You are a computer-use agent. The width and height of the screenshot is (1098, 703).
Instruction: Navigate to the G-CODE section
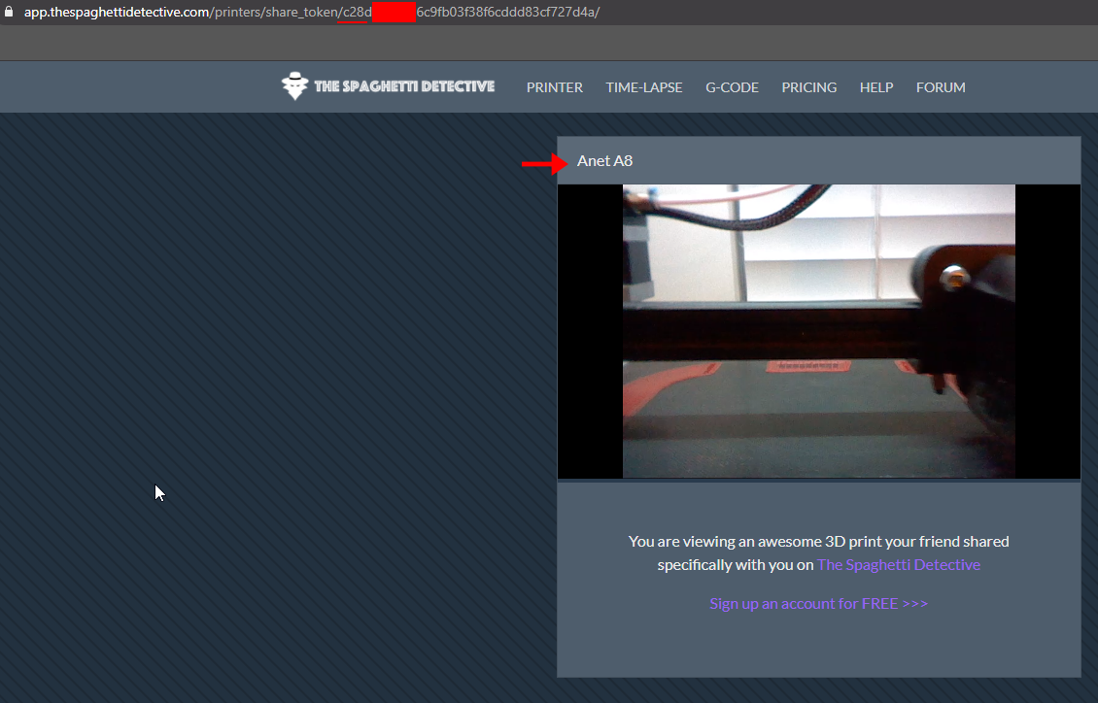pyautogui.click(x=732, y=86)
